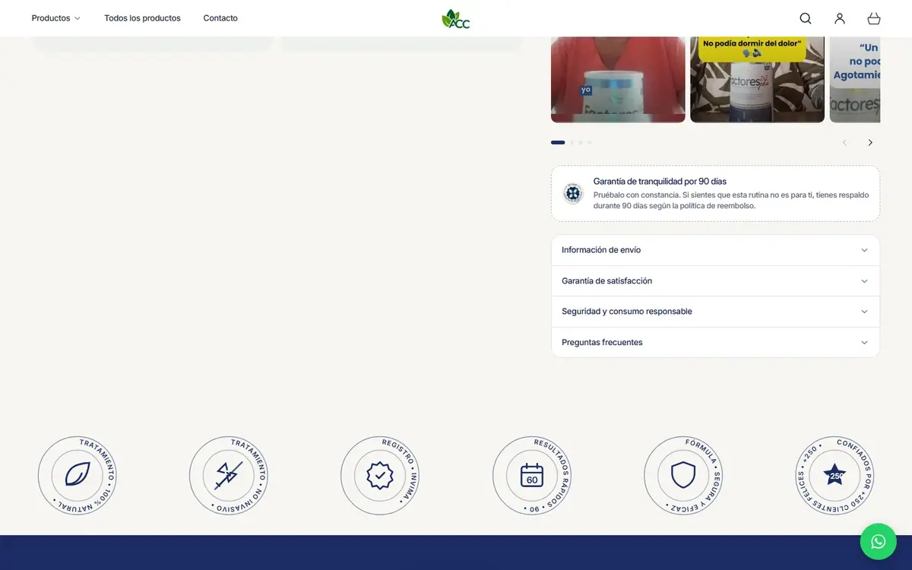Click the 100% Natural leaf badge
This screenshot has width=912, height=570.
(78, 476)
